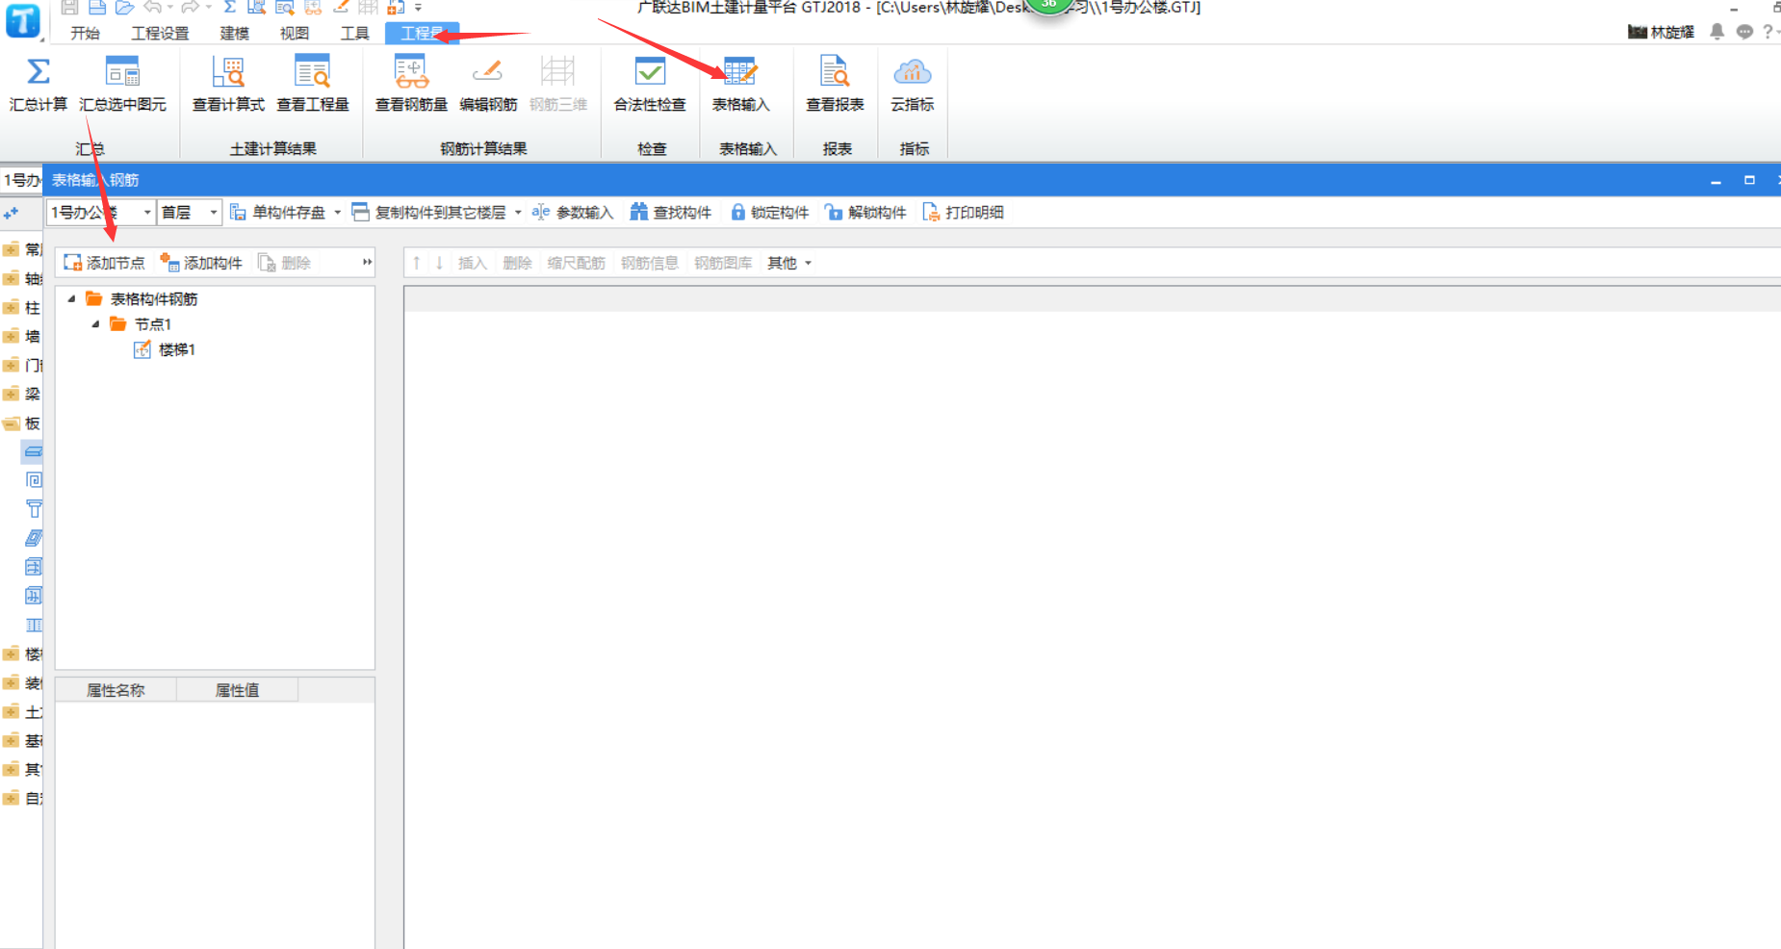Expand the component toolbar overflow chevron

(367, 262)
